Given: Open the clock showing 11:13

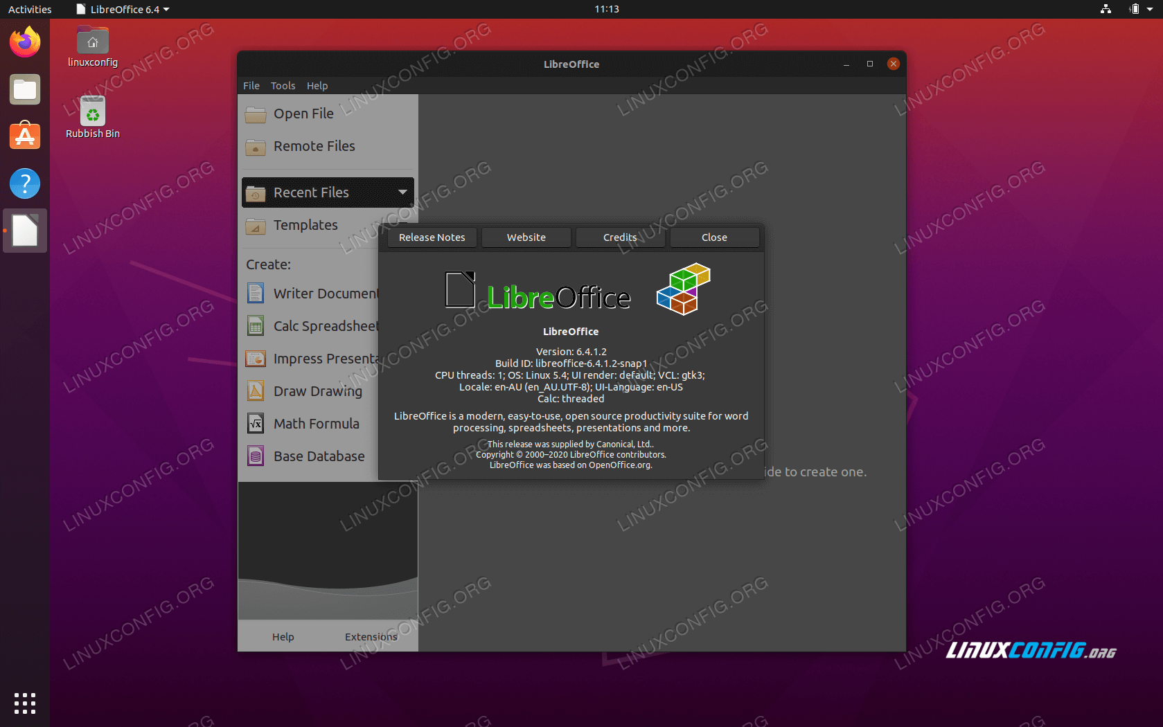Looking at the screenshot, I should click(x=607, y=9).
